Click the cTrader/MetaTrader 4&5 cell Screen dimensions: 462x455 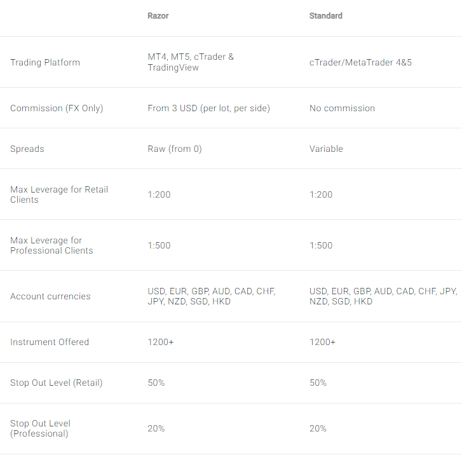[x=360, y=62]
